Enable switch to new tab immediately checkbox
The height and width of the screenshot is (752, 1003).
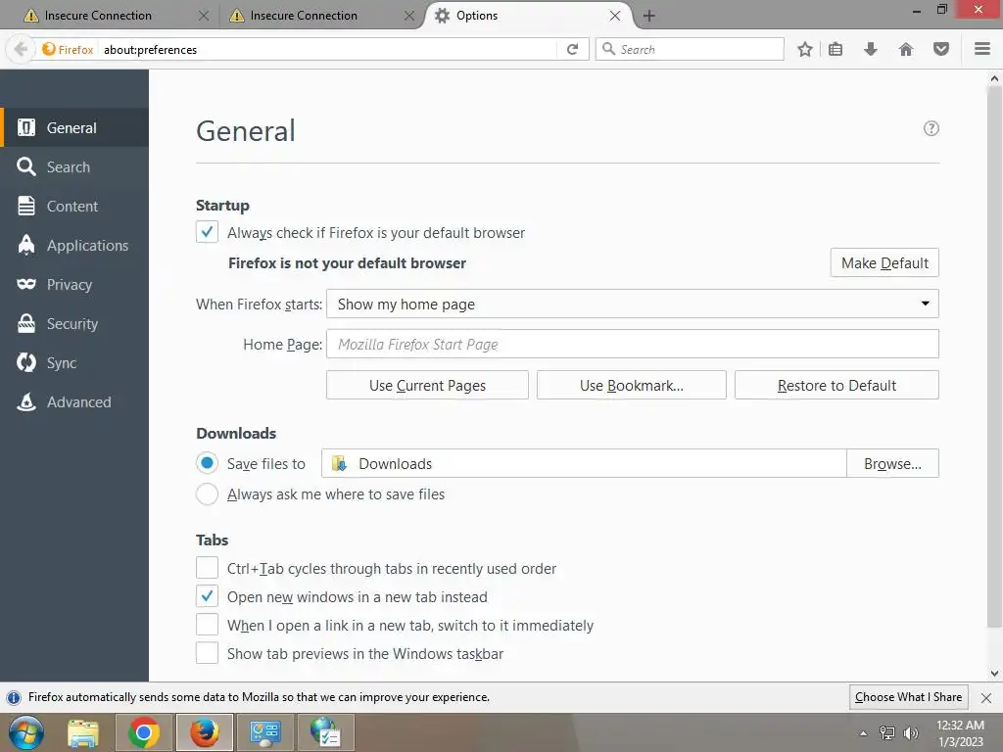coord(207,625)
